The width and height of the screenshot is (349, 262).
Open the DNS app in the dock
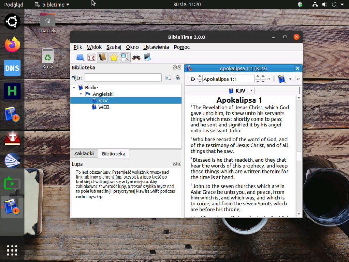pos(12,68)
